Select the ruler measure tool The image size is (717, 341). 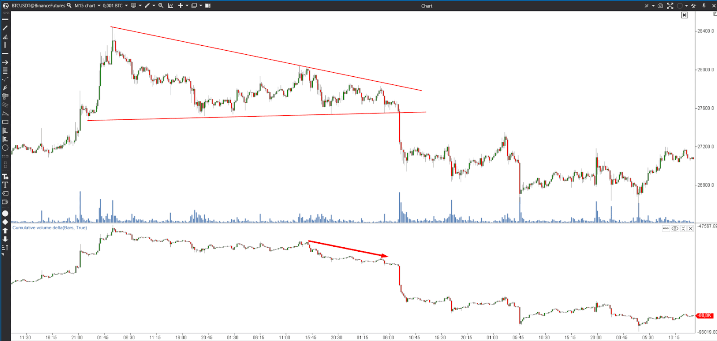point(5,96)
